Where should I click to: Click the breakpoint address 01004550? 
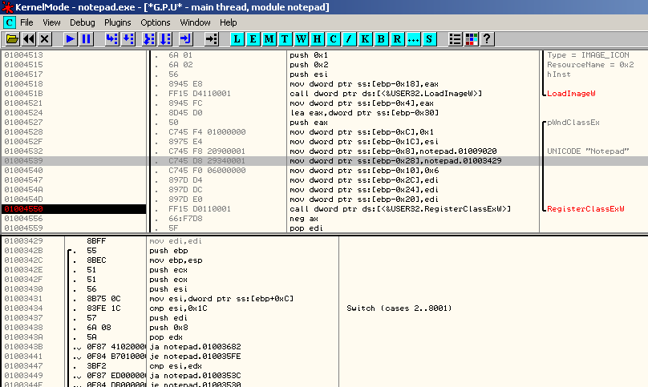(24, 208)
